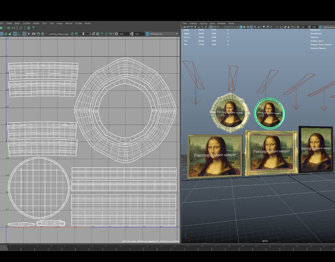Open the Shading menu in viewport

pos(193,23)
